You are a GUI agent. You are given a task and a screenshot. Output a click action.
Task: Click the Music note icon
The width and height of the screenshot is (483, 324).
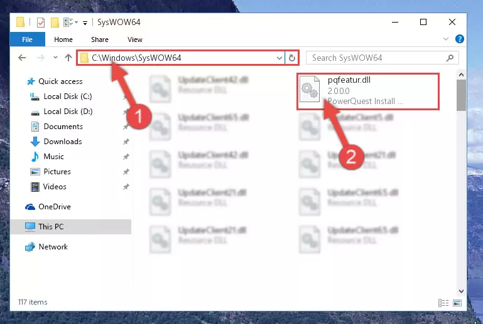tap(35, 157)
